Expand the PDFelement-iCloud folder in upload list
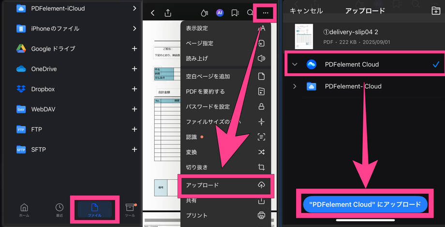Image resolution: width=445 pixels, height=227 pixels. coord(295,86)
